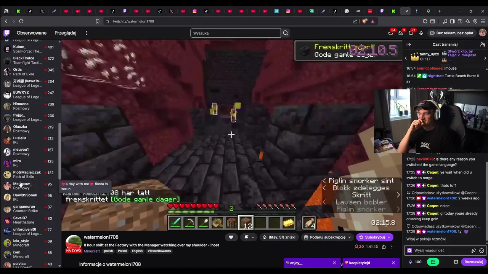Viewport: 488px width, 274px height.
Task: Open the emote picker in chat input
Action: (x=482, y=250)
